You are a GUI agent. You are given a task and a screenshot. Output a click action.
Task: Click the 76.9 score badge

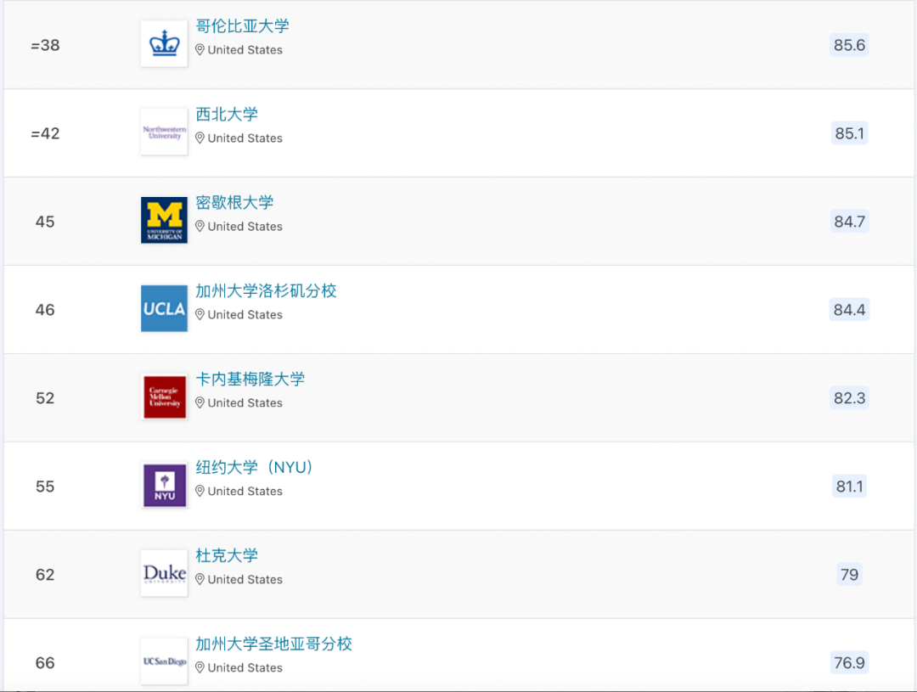pos(849,663)
